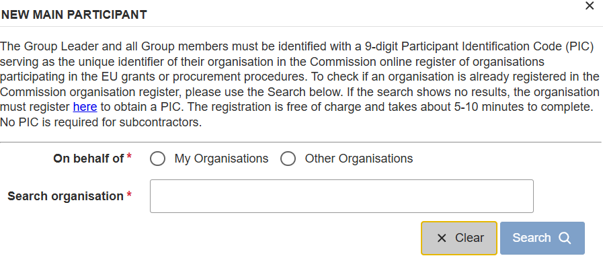
Task: Click the 'Other Organisations' option label
Action: (359, 159)
